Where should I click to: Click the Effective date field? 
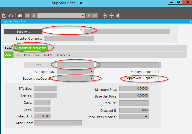[x=46, y=88]
